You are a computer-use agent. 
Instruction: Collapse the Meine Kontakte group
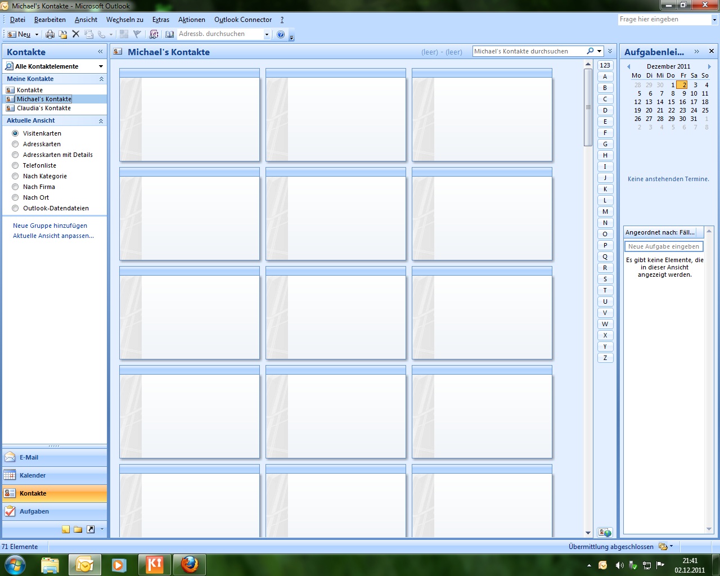pyautogui.click(x=101, y=79)
